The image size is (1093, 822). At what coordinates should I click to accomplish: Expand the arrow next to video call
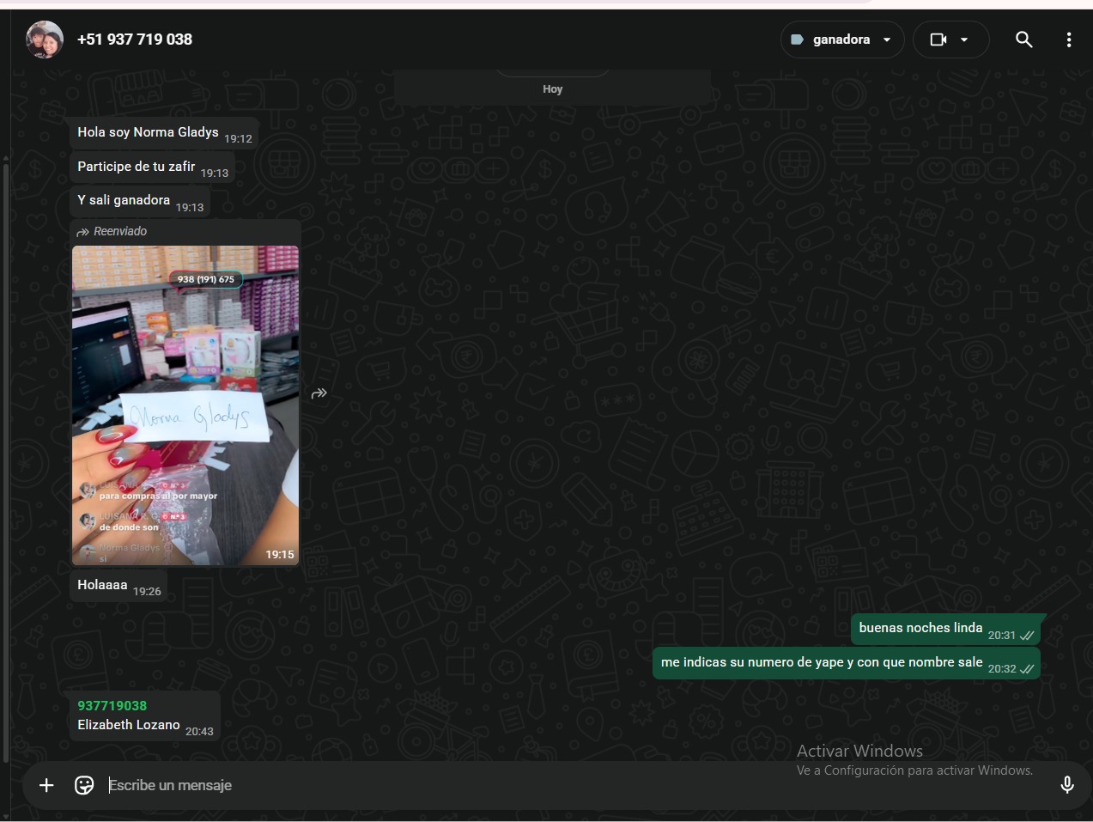964,40
